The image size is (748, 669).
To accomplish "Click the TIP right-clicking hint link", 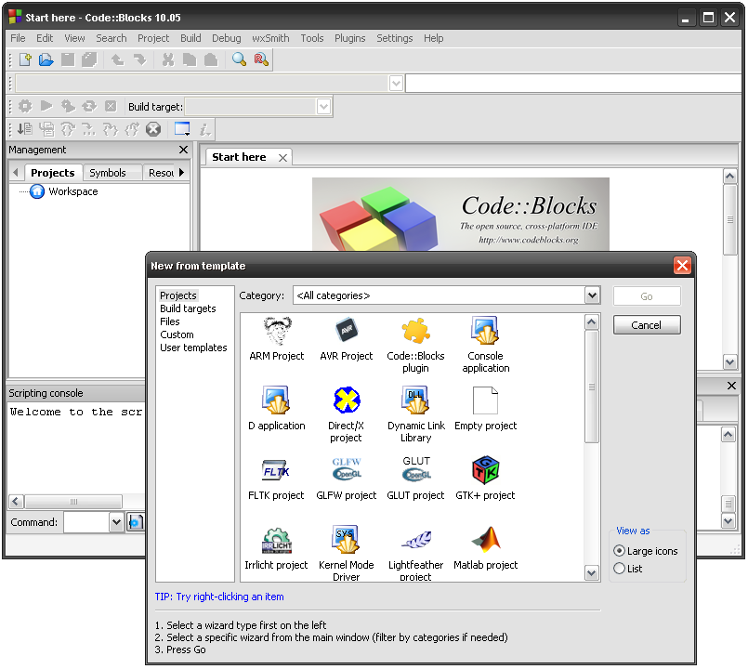I will [223, 596].
